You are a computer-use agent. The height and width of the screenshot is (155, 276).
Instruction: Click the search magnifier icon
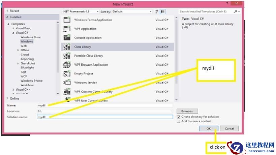(x=235, y=11)
